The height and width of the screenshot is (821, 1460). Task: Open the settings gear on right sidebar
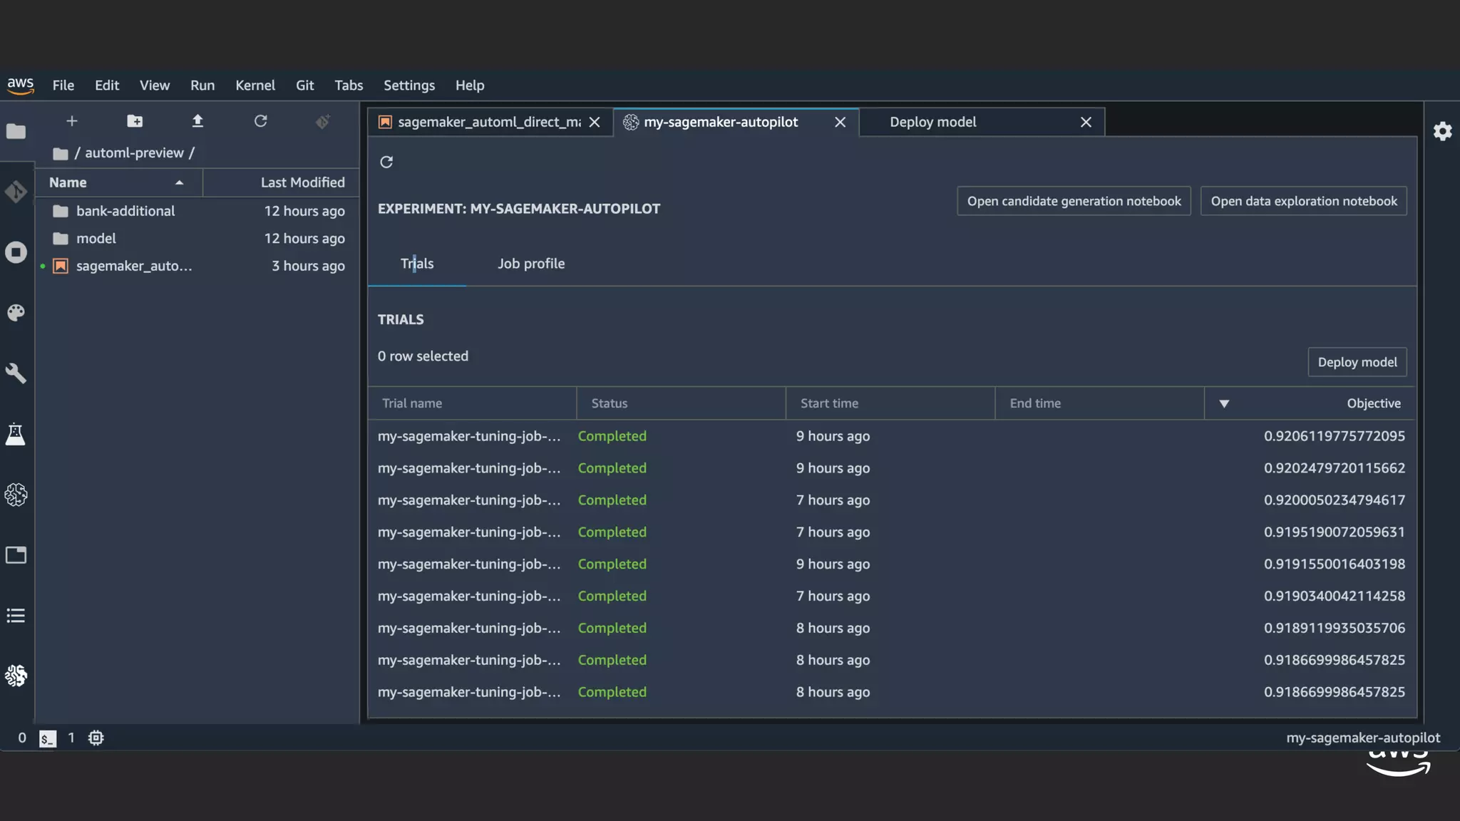click(x=1442, y=131)
